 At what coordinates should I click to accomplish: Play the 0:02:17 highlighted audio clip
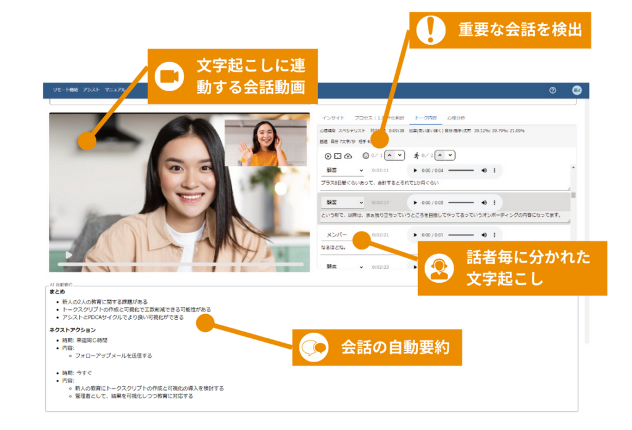point(415,202)
